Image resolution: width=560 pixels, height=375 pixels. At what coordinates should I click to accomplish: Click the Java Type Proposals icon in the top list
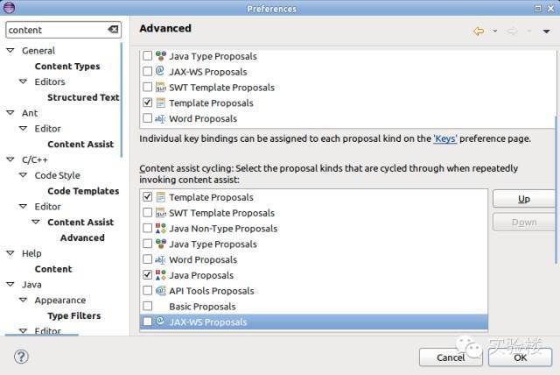tap(161, 56)
